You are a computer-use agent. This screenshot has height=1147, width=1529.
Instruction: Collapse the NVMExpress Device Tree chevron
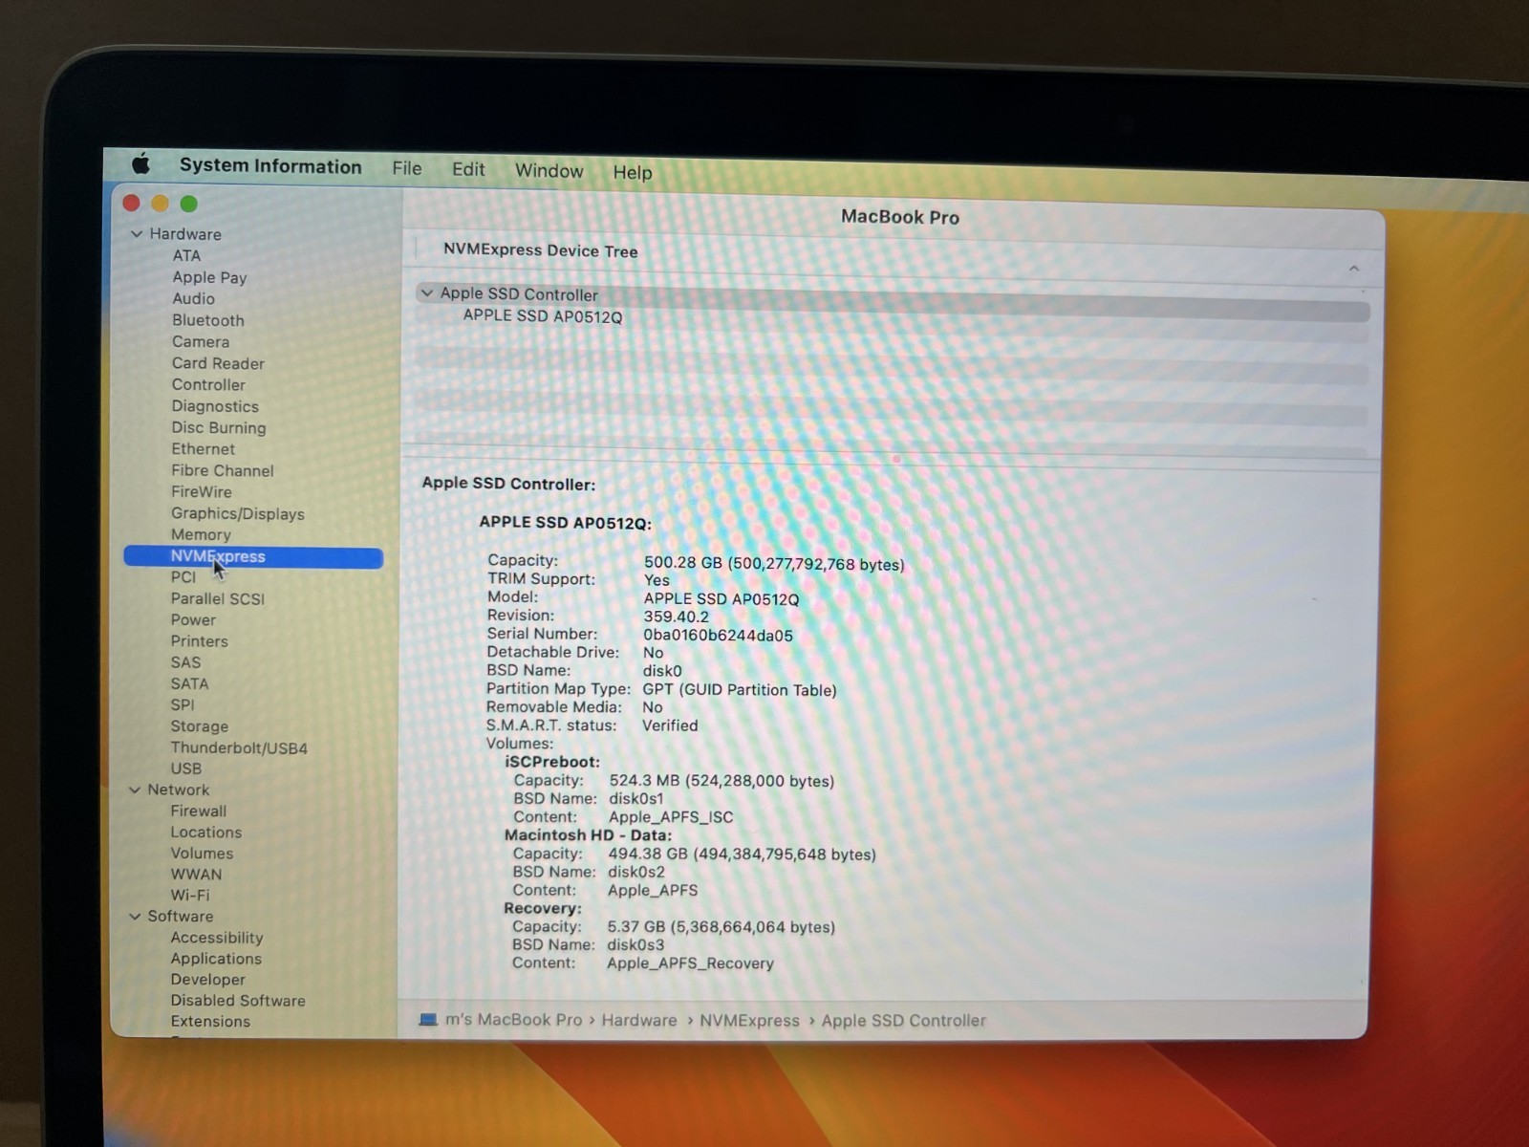pos(1354,269)
